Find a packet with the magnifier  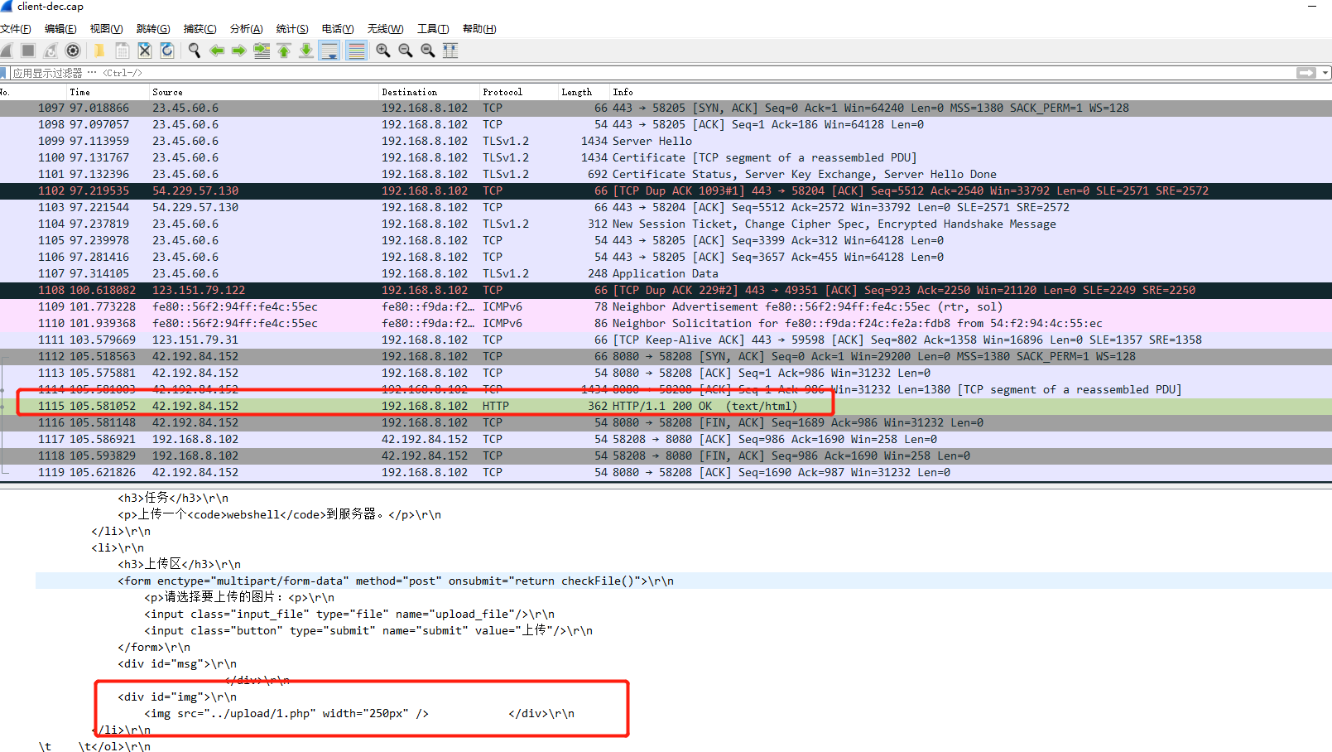coord(195,51)
